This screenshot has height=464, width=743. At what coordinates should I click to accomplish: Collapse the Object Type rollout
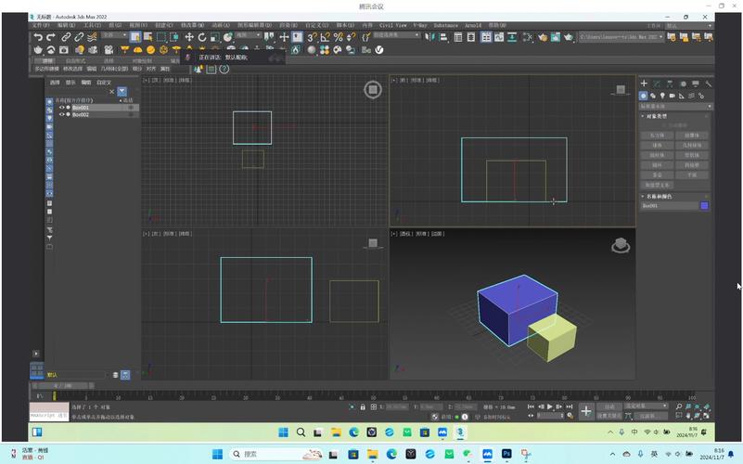pos(657,117)
